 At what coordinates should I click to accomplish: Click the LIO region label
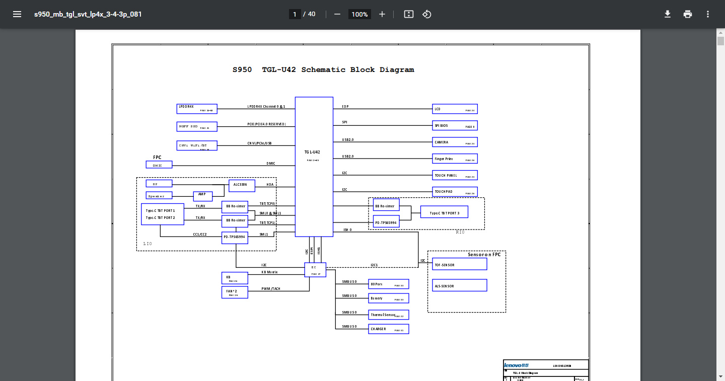click(148, 244)
